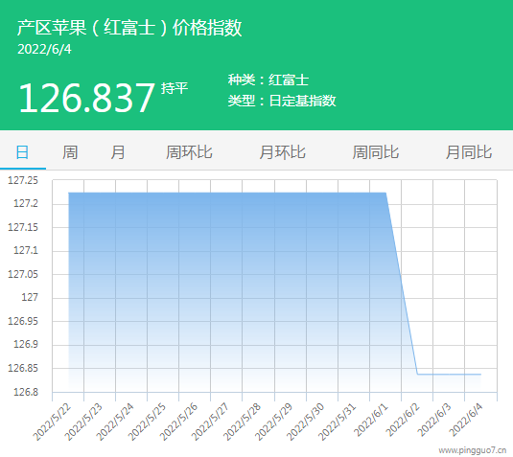This screenshot has height=457, width=513.
Task: Click the www.pingguo7.cn watermark link
Action: (472, 450)
